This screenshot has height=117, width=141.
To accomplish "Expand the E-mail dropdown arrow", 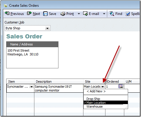I will tap(104, 14).
